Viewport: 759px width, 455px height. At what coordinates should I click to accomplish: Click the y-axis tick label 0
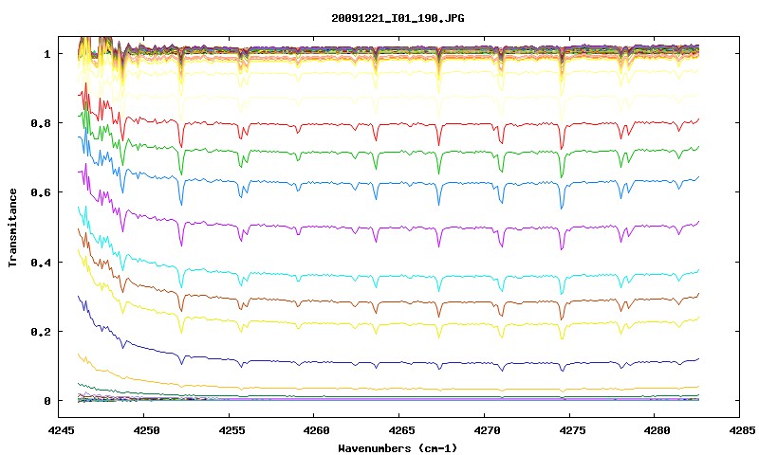(x=46, y=401)
